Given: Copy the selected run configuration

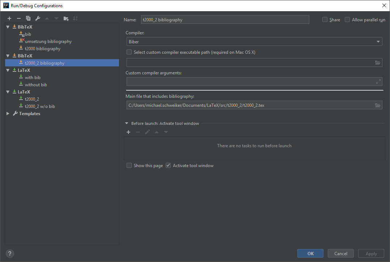Looking at the screenshot, I should pyautogui.click(x=28, y=18).
